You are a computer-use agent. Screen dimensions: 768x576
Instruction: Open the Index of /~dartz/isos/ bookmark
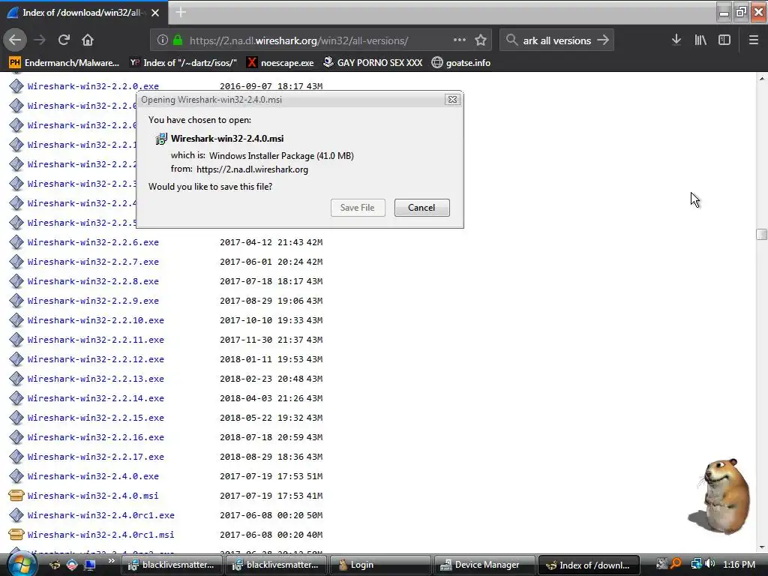click(183, 63)
